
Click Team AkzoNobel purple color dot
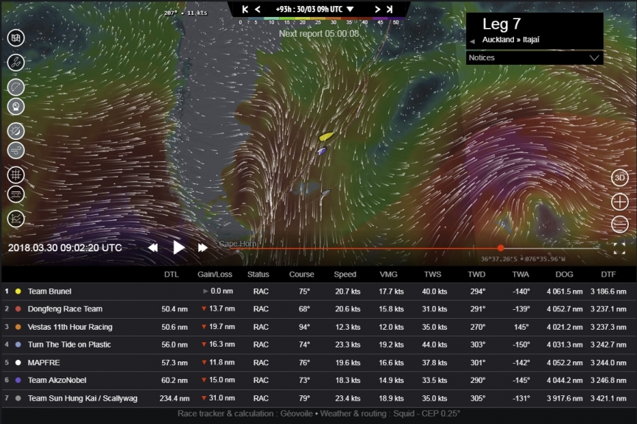click(18, 380)
